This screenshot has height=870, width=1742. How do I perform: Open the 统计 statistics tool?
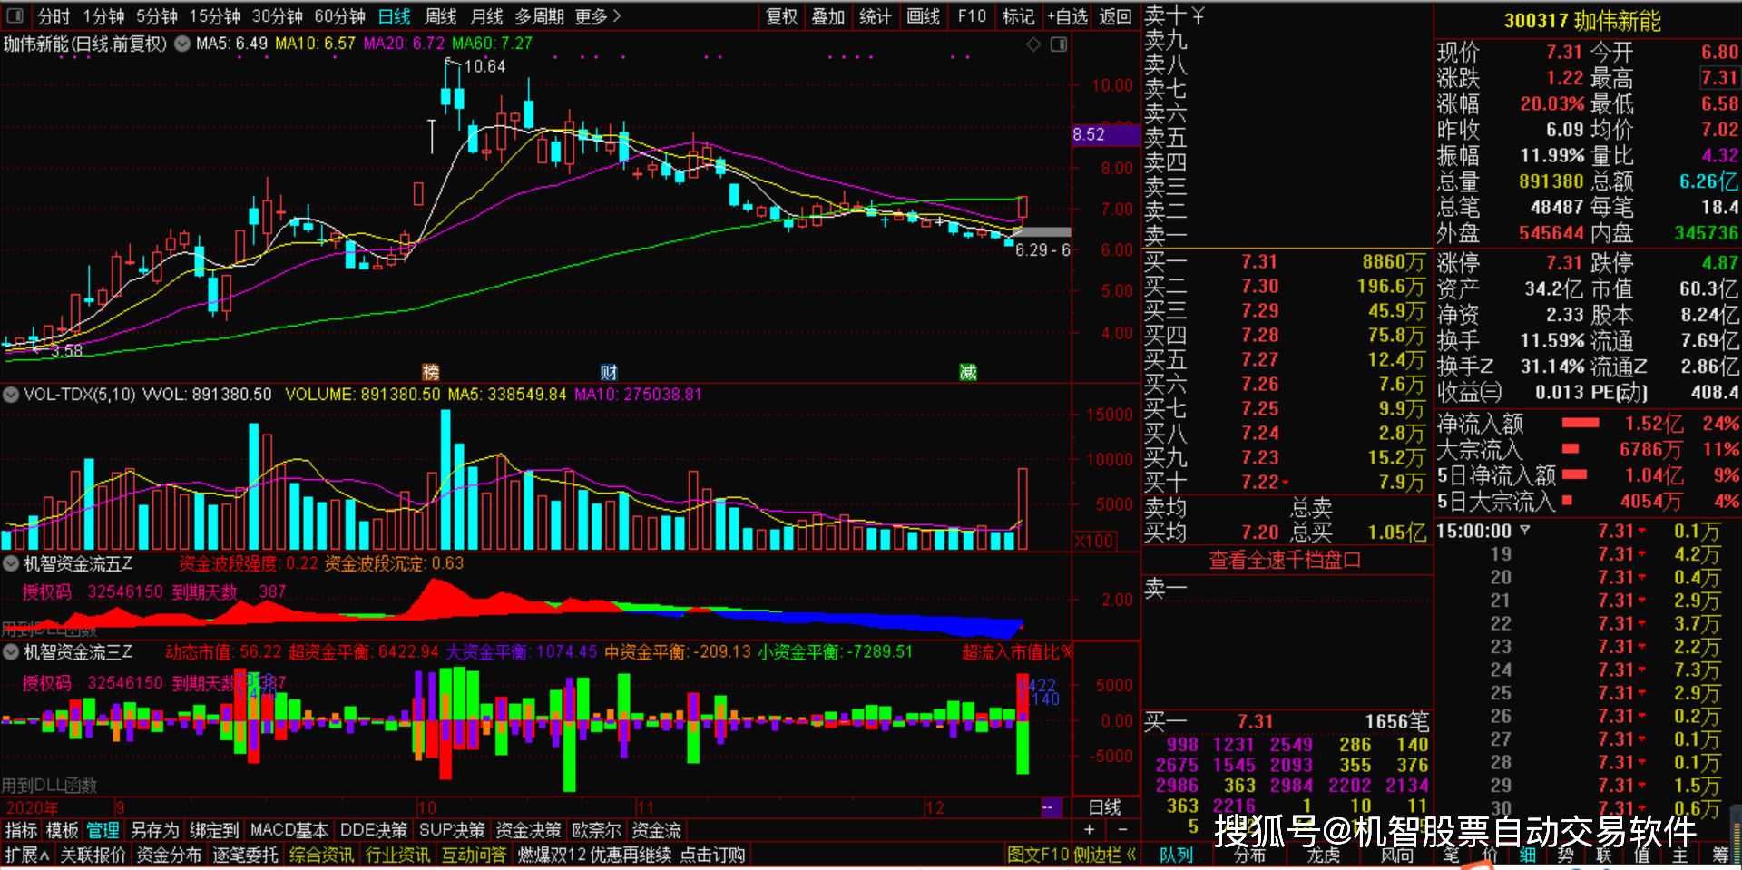coord(876,16)
